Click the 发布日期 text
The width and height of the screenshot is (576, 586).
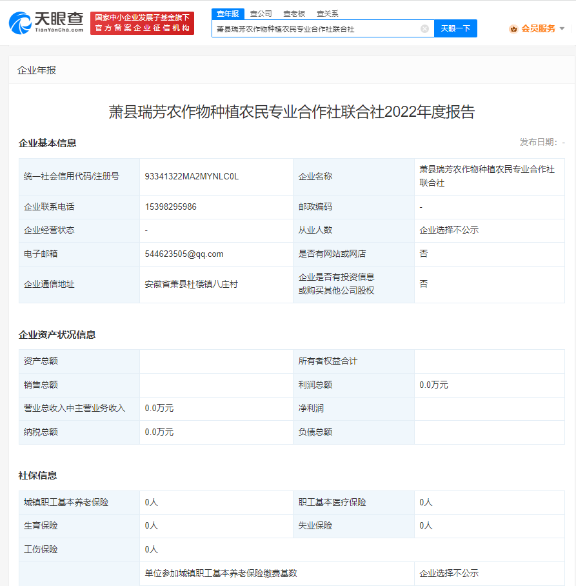(x=542, y=142)
